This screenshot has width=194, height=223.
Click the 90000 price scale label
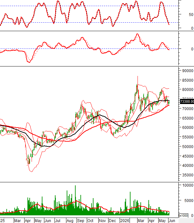pos(188,71)
